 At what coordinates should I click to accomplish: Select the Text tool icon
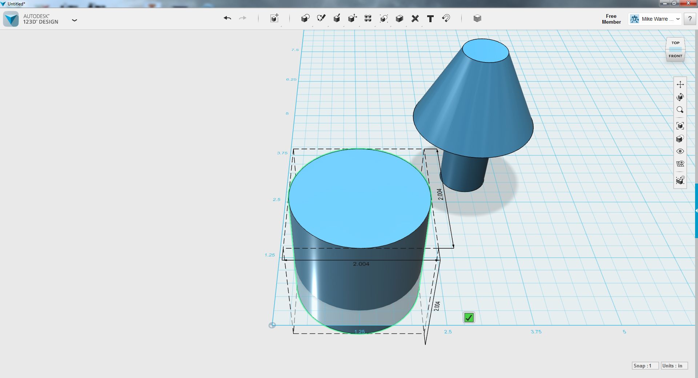point(430,19)
